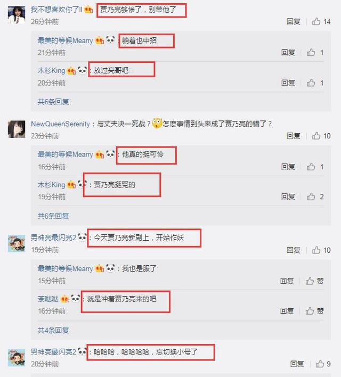Open NewQueenSerenity's profile name link
The height and width of the screenshot is (377, 341).
[60, 124]
